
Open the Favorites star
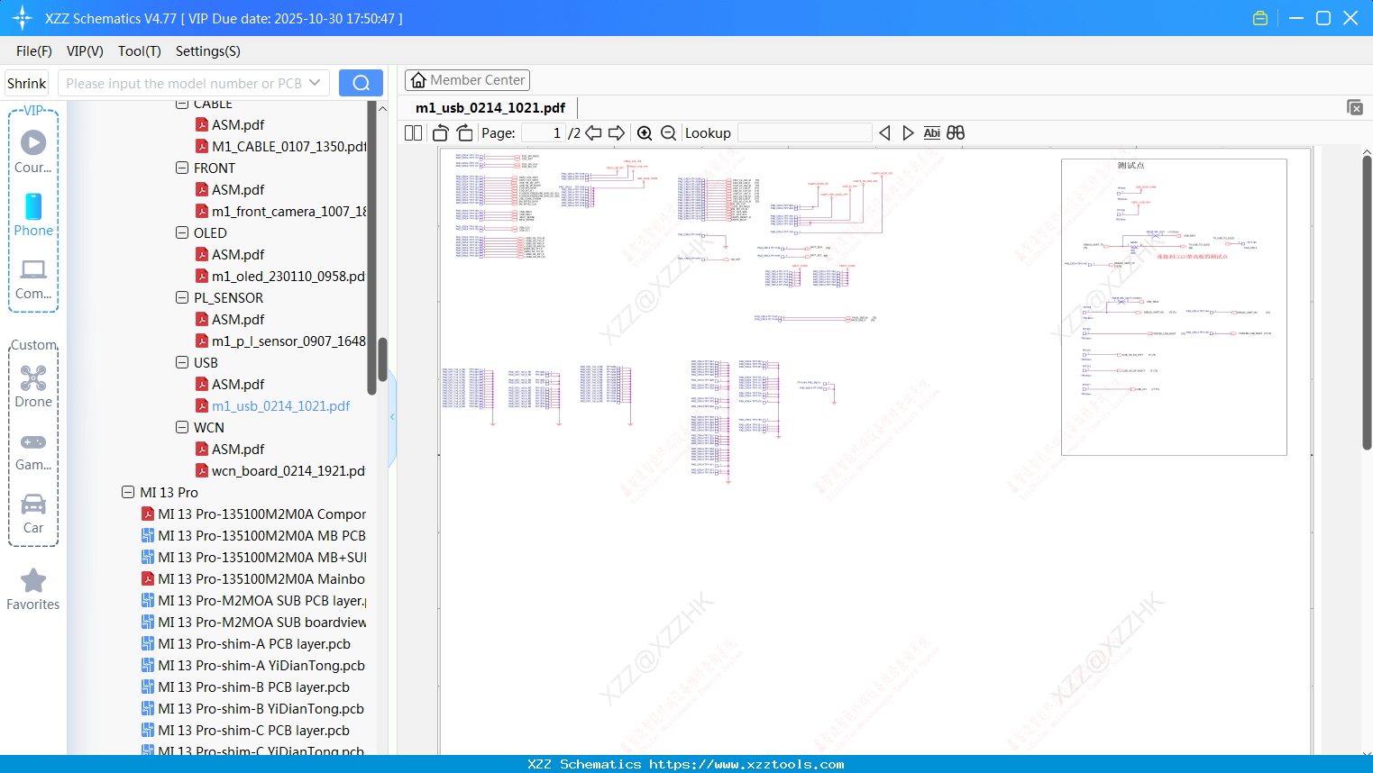pos(33,589)
